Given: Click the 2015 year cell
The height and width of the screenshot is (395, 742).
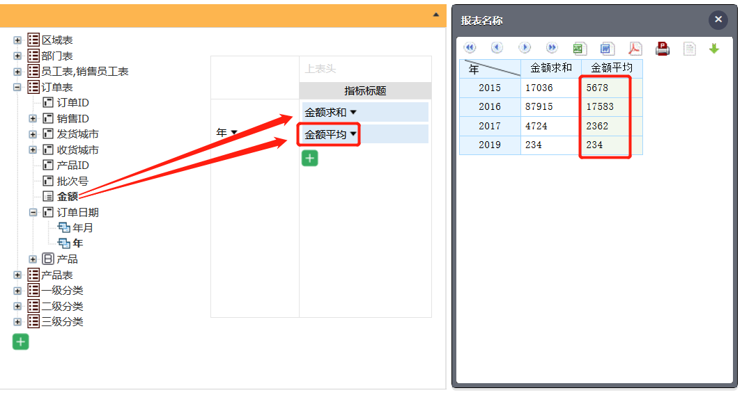Looking at the screenshot, I should (490, 88).
